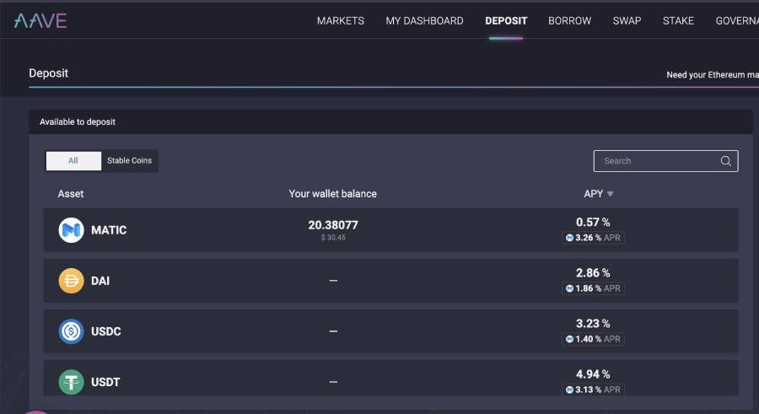759x414 pixels.
Task: Click the MATIC token icon
Action: 71,230
